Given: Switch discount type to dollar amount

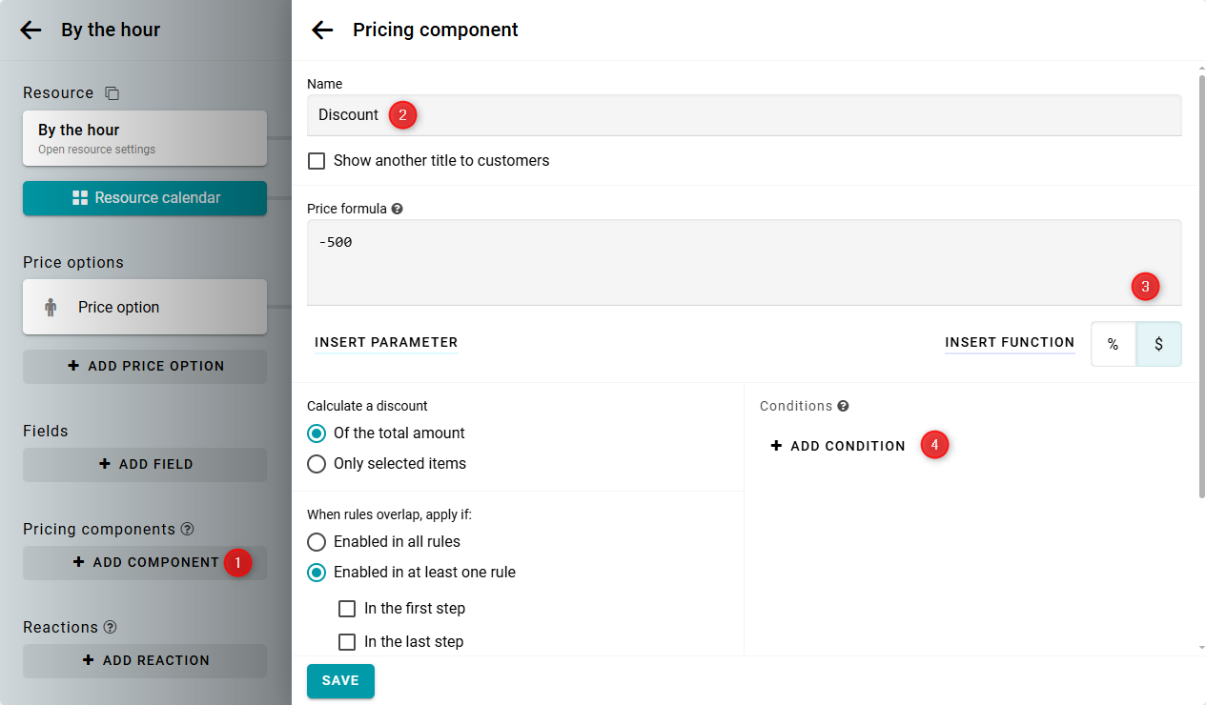Looking at the screenshot, I should tap(1158, 345).
